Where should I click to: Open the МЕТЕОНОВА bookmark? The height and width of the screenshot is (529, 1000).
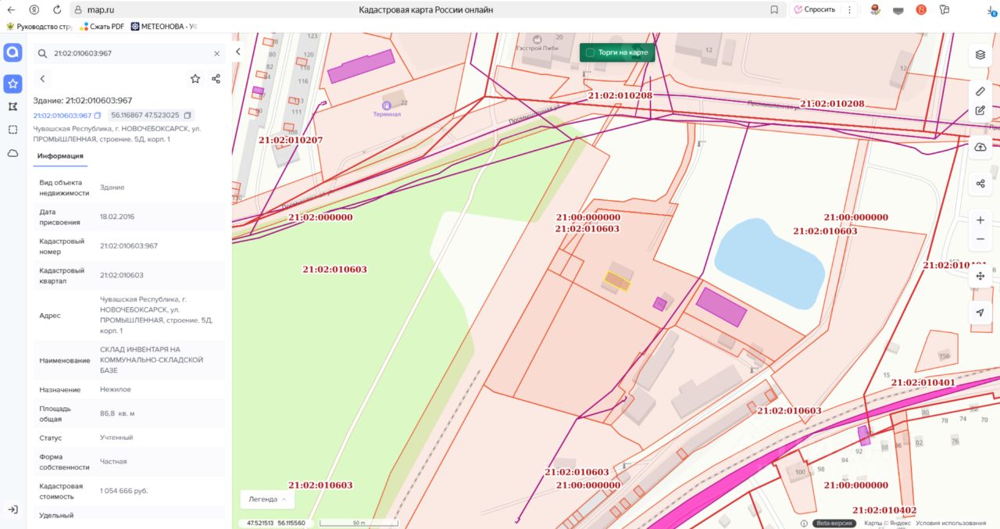click(x=164, y=26)
